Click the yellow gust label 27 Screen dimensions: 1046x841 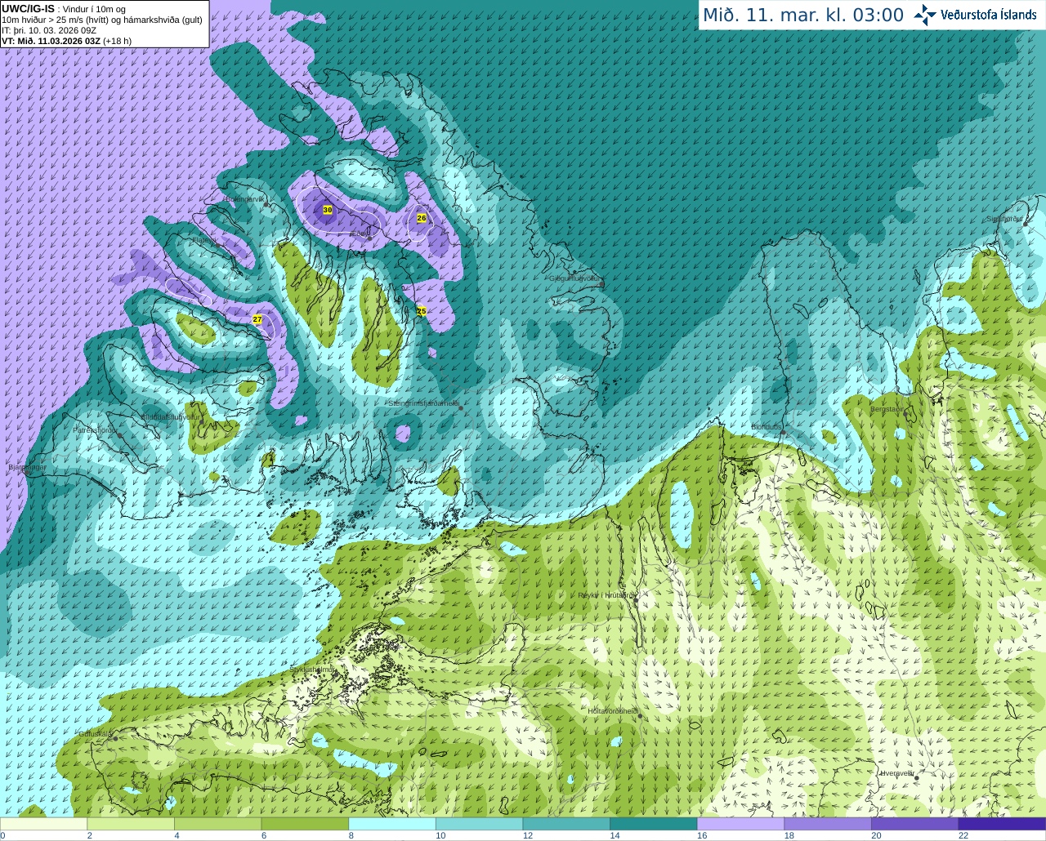[257, 319]
